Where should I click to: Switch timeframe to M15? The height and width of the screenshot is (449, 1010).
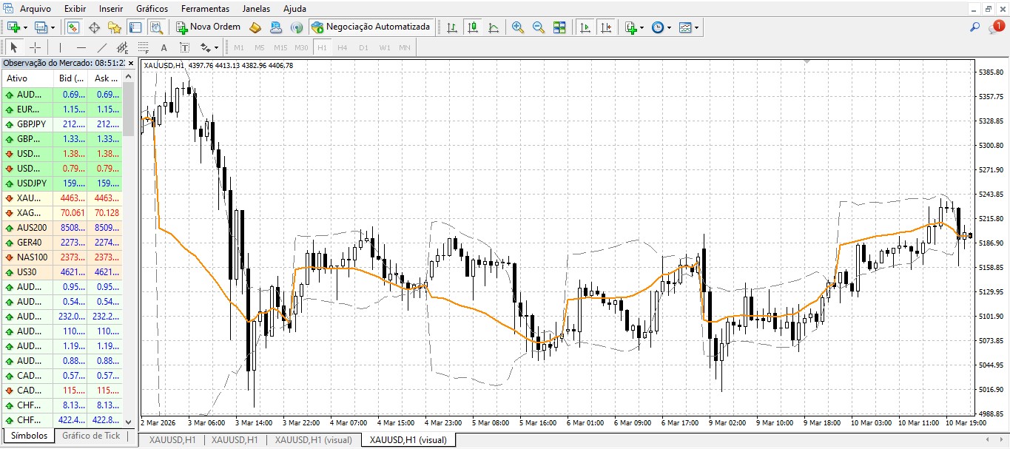(x=280, y=47)
